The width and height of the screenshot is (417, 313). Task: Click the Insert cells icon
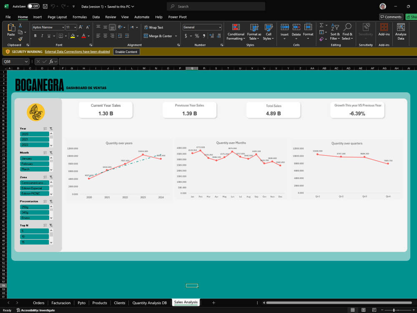284,27
